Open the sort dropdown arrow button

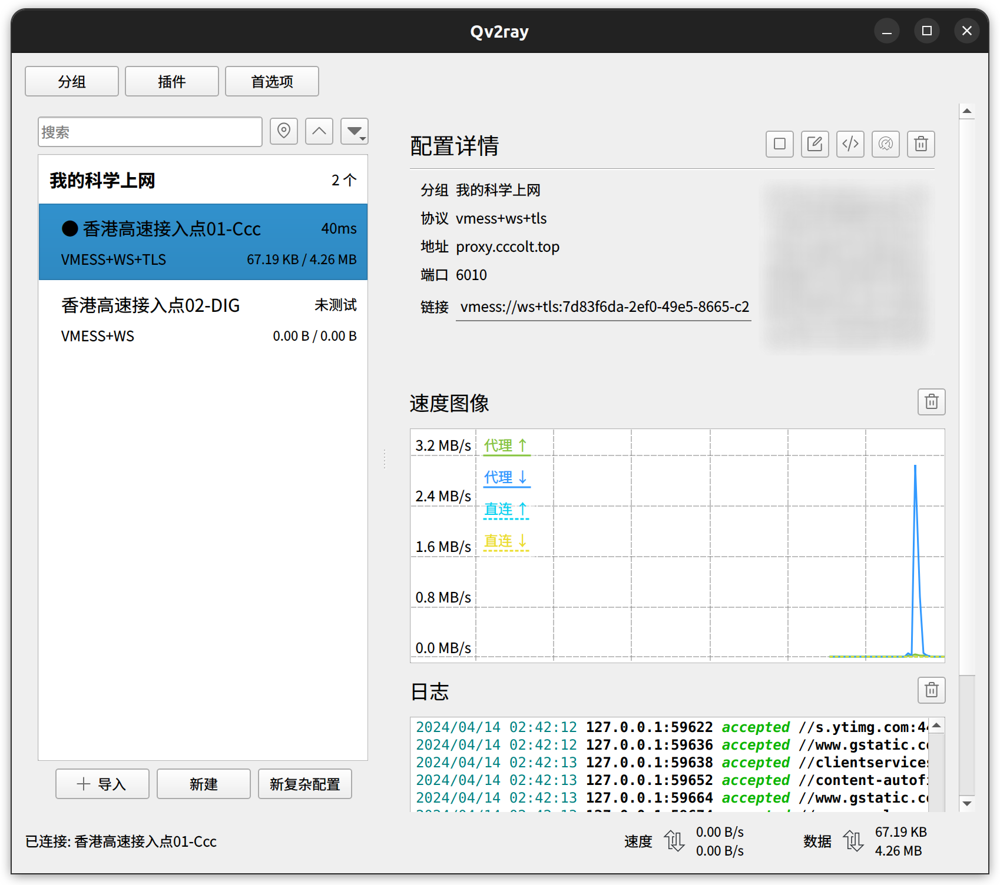click(x=355, y=131)
